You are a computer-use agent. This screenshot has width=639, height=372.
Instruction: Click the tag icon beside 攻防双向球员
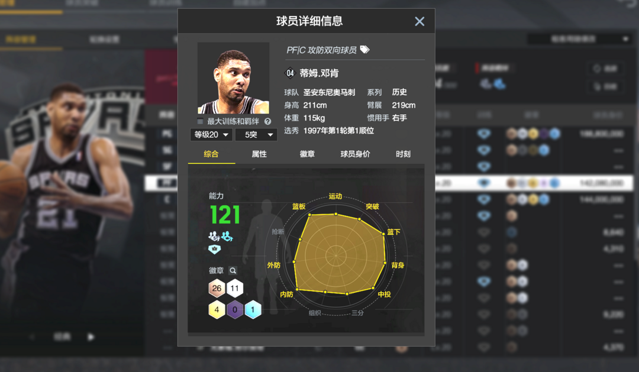(364, 50)
